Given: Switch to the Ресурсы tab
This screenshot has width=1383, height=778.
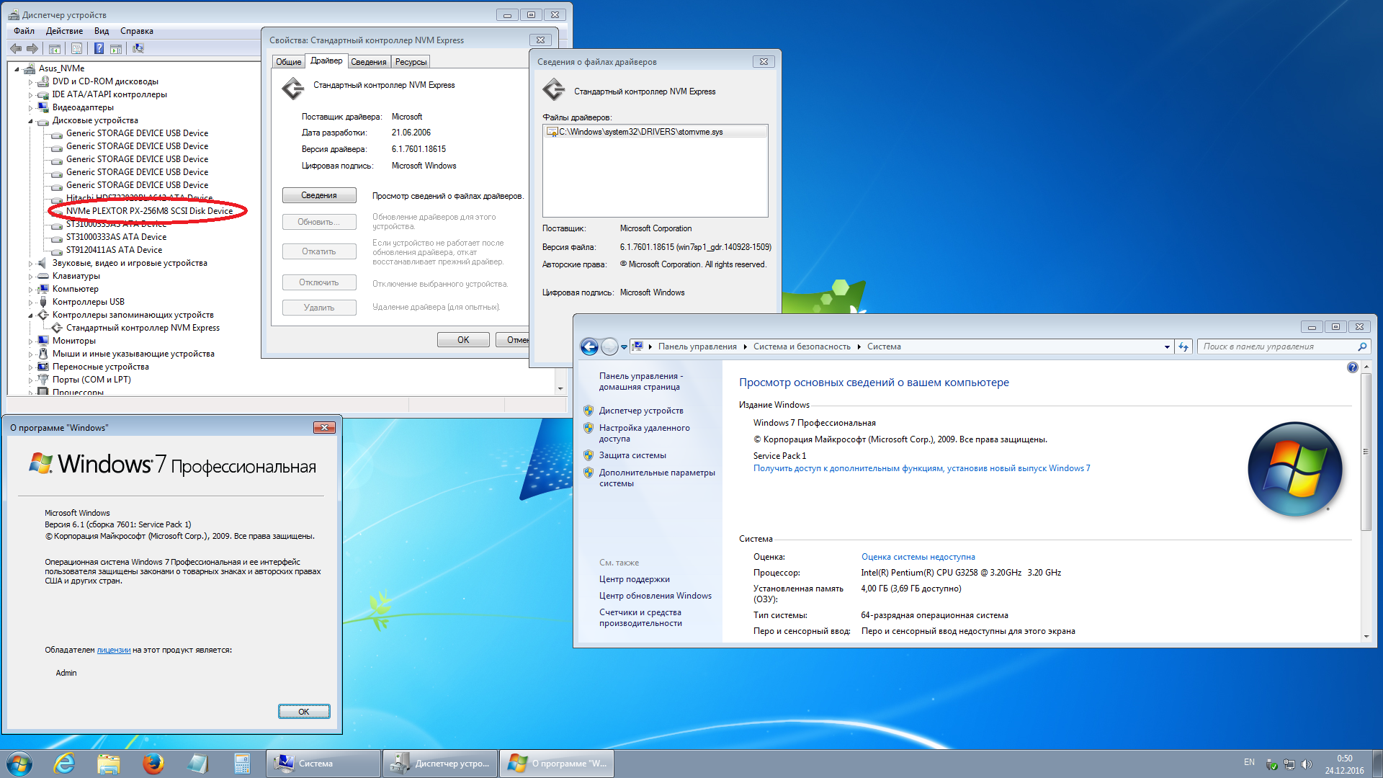Looking at the screenshot, I should tap(411, 62).
